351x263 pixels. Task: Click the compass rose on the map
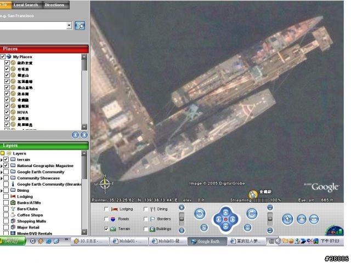(x=105, y=184)
